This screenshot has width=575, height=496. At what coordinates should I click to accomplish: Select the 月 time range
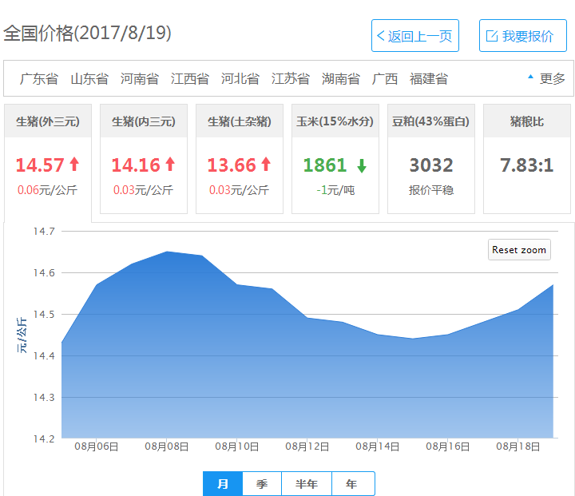click(223, 484)
